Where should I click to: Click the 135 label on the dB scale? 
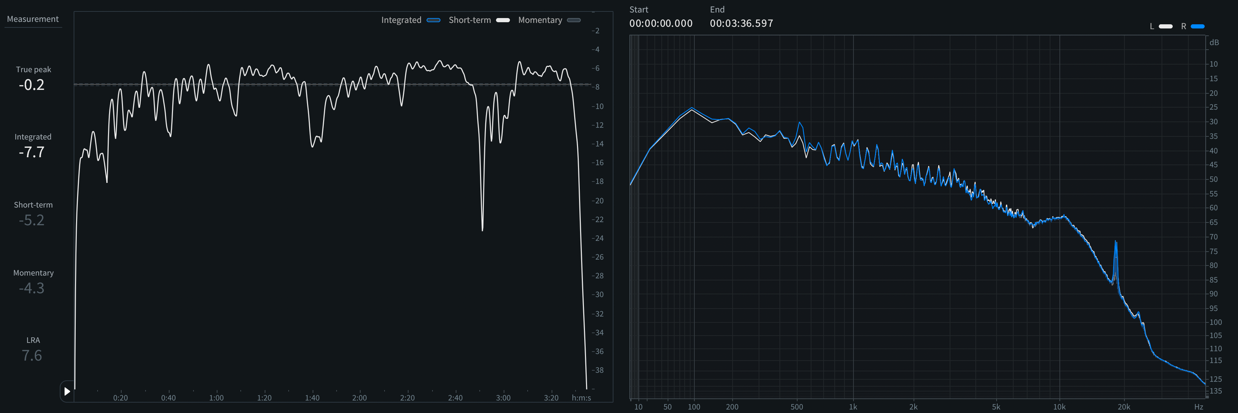point(1215,391)
